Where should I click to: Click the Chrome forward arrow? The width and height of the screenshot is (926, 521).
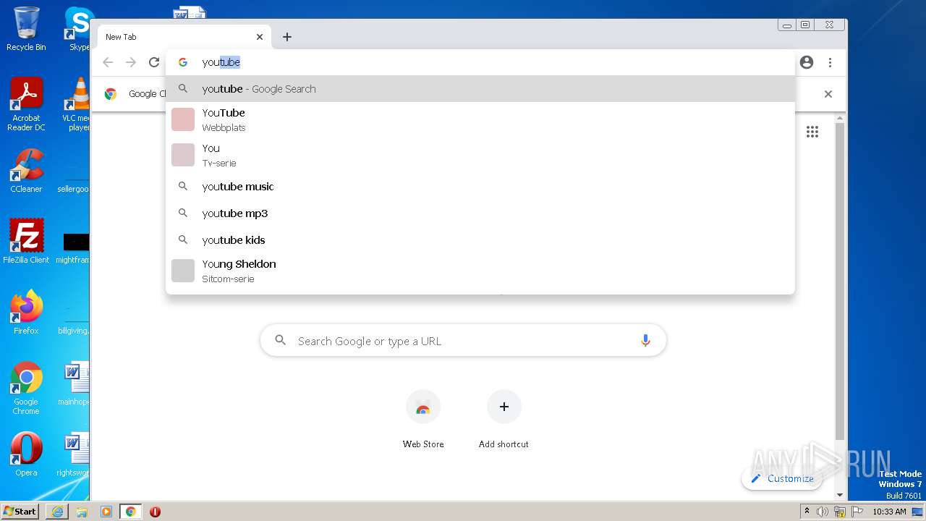point(131,62)
